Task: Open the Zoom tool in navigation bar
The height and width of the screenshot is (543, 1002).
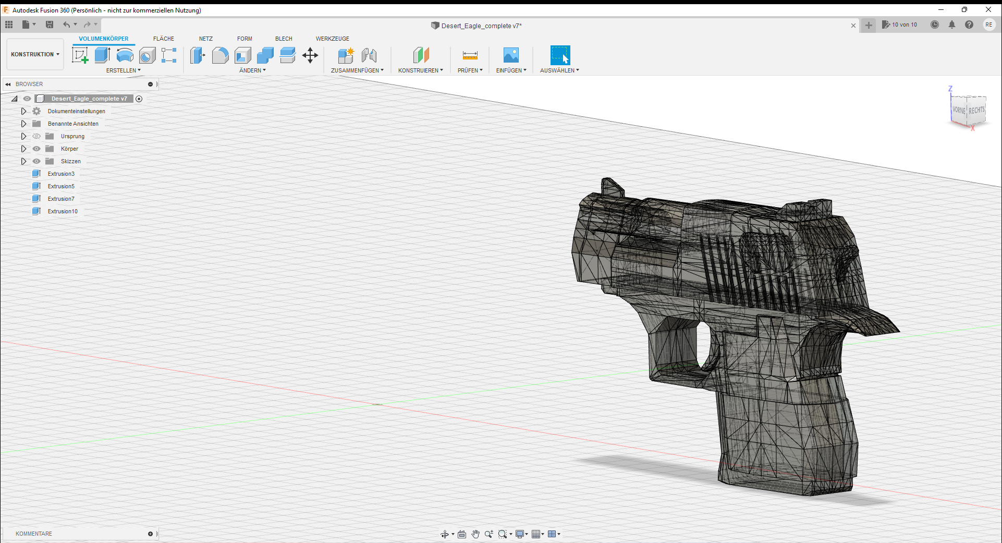Action: pos(489,534)
